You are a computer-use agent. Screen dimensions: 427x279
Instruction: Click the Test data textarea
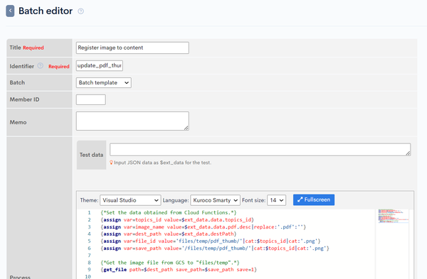point(260,149)
